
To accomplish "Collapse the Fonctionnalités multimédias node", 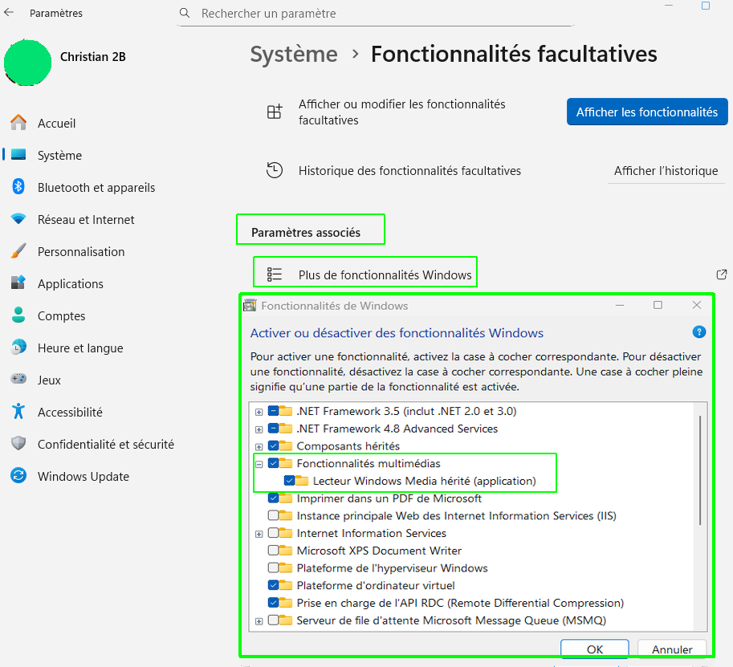I will coord(259,464).
